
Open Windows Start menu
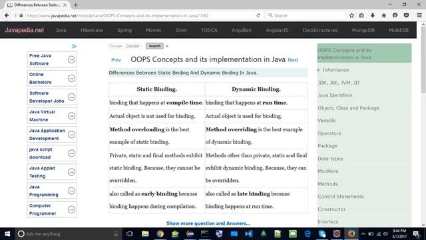[x=7, y=234]
